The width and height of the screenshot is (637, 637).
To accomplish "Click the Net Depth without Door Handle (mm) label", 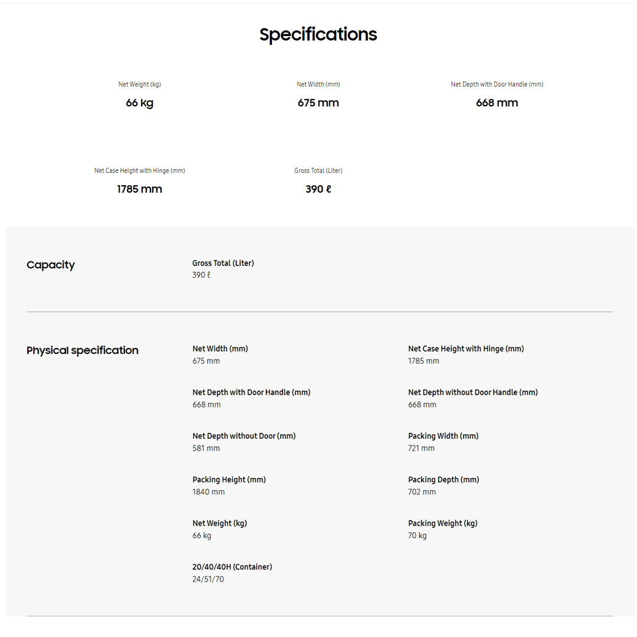I will pos(472,392).
